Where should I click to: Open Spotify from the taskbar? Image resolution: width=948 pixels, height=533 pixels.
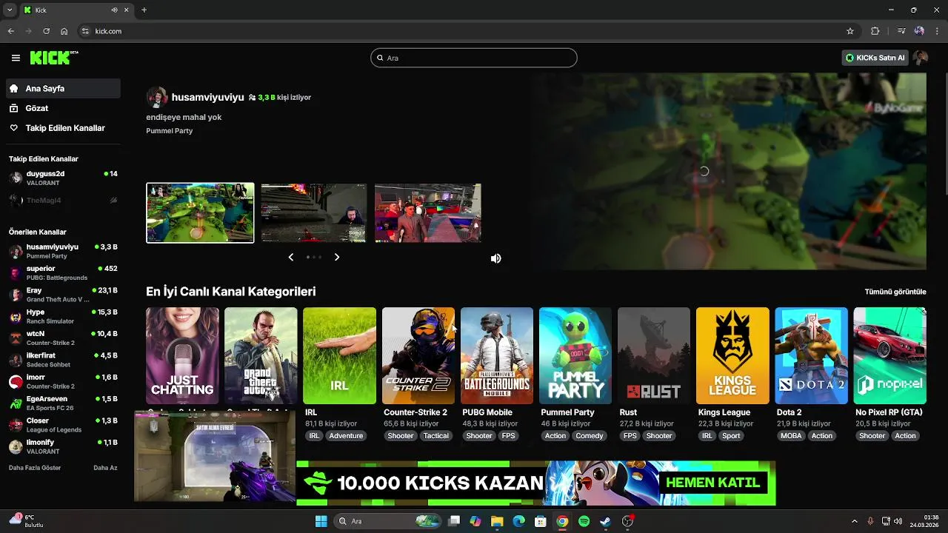coord(584,521)
